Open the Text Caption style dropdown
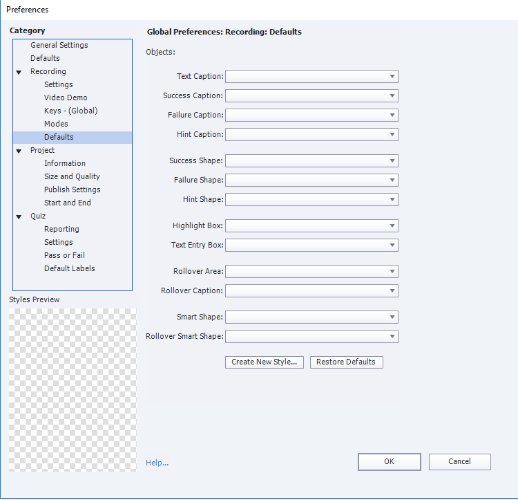This screenshot has width=518, height=500. pos(311,77)
